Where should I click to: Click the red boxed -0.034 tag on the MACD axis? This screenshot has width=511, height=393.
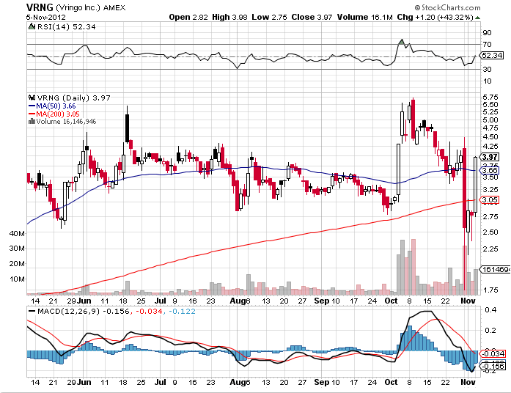pos(493,354)
